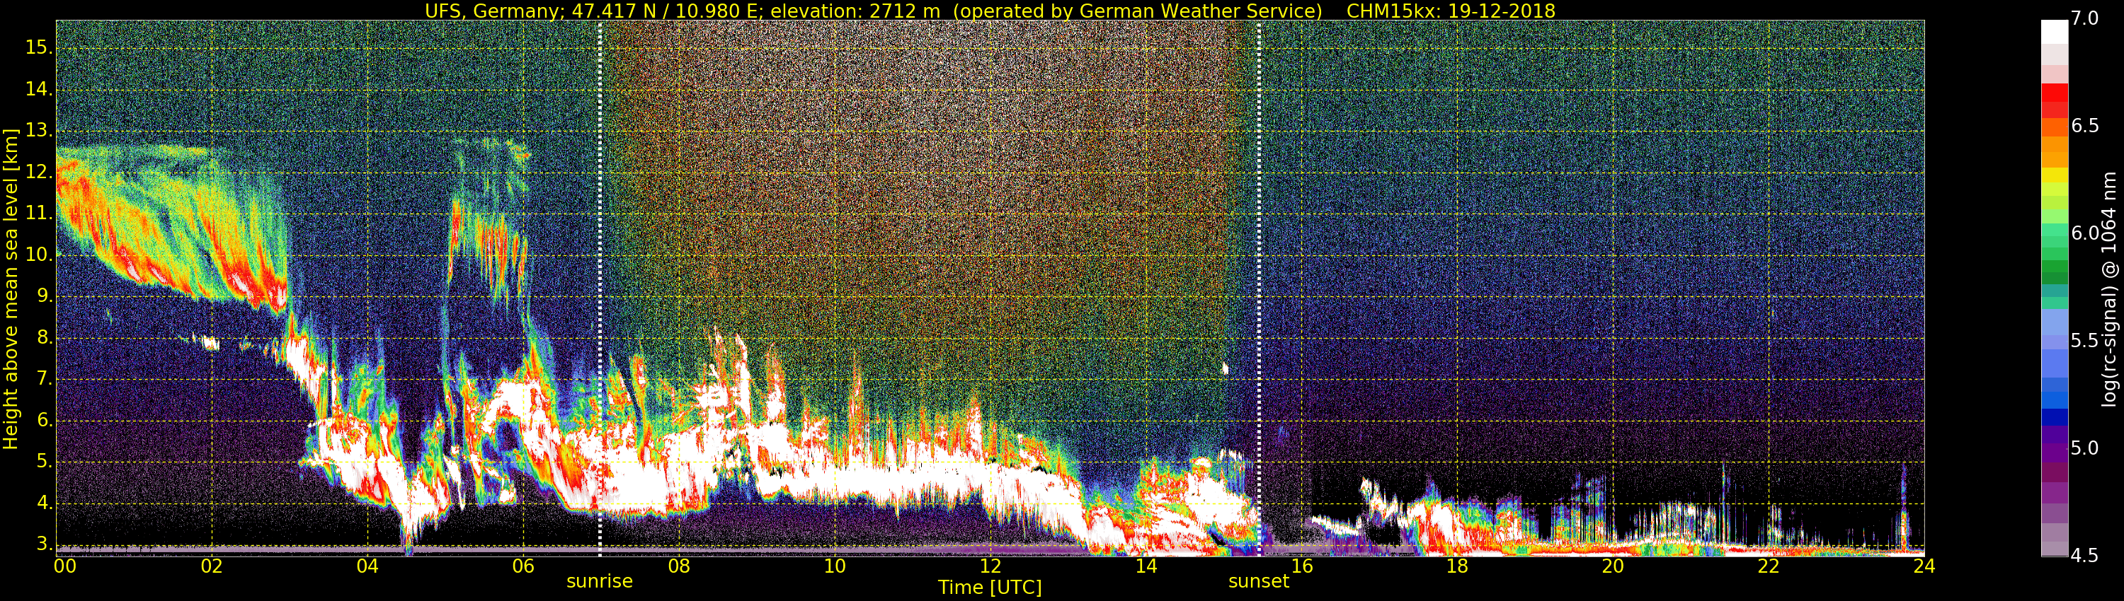Pick the yellow colorbar swatch
This screenshot has width=2124, height=601.
[x=2054, y=175]
